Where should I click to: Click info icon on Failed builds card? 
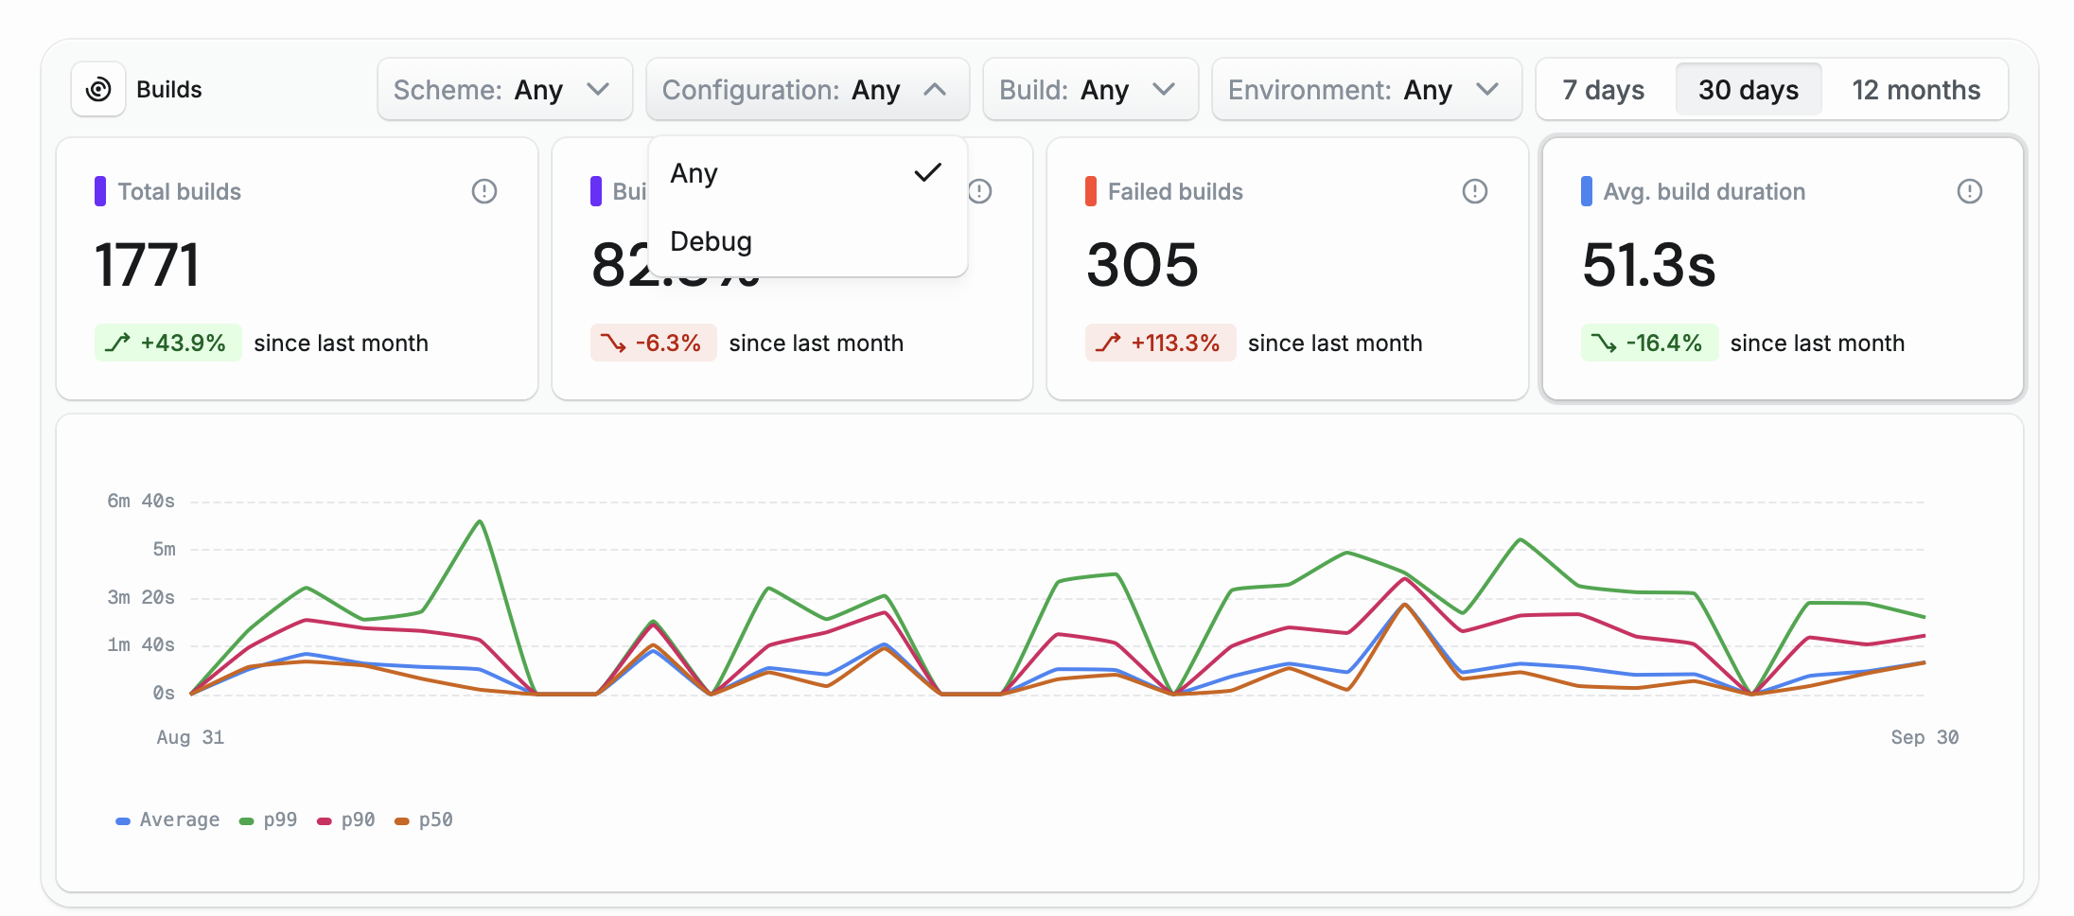tap(1474, 191)
